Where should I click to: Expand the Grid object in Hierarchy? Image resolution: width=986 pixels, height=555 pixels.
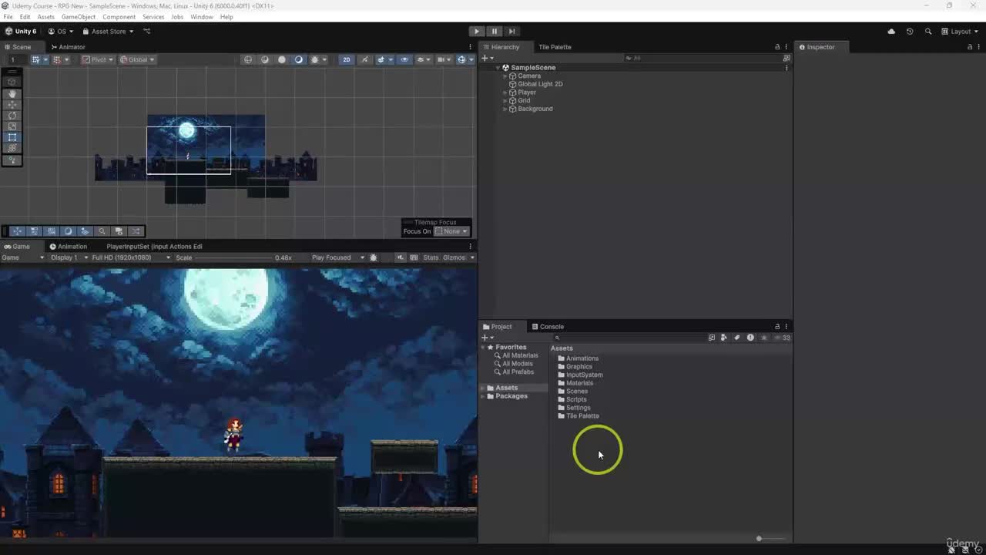[x=505, y=101]
